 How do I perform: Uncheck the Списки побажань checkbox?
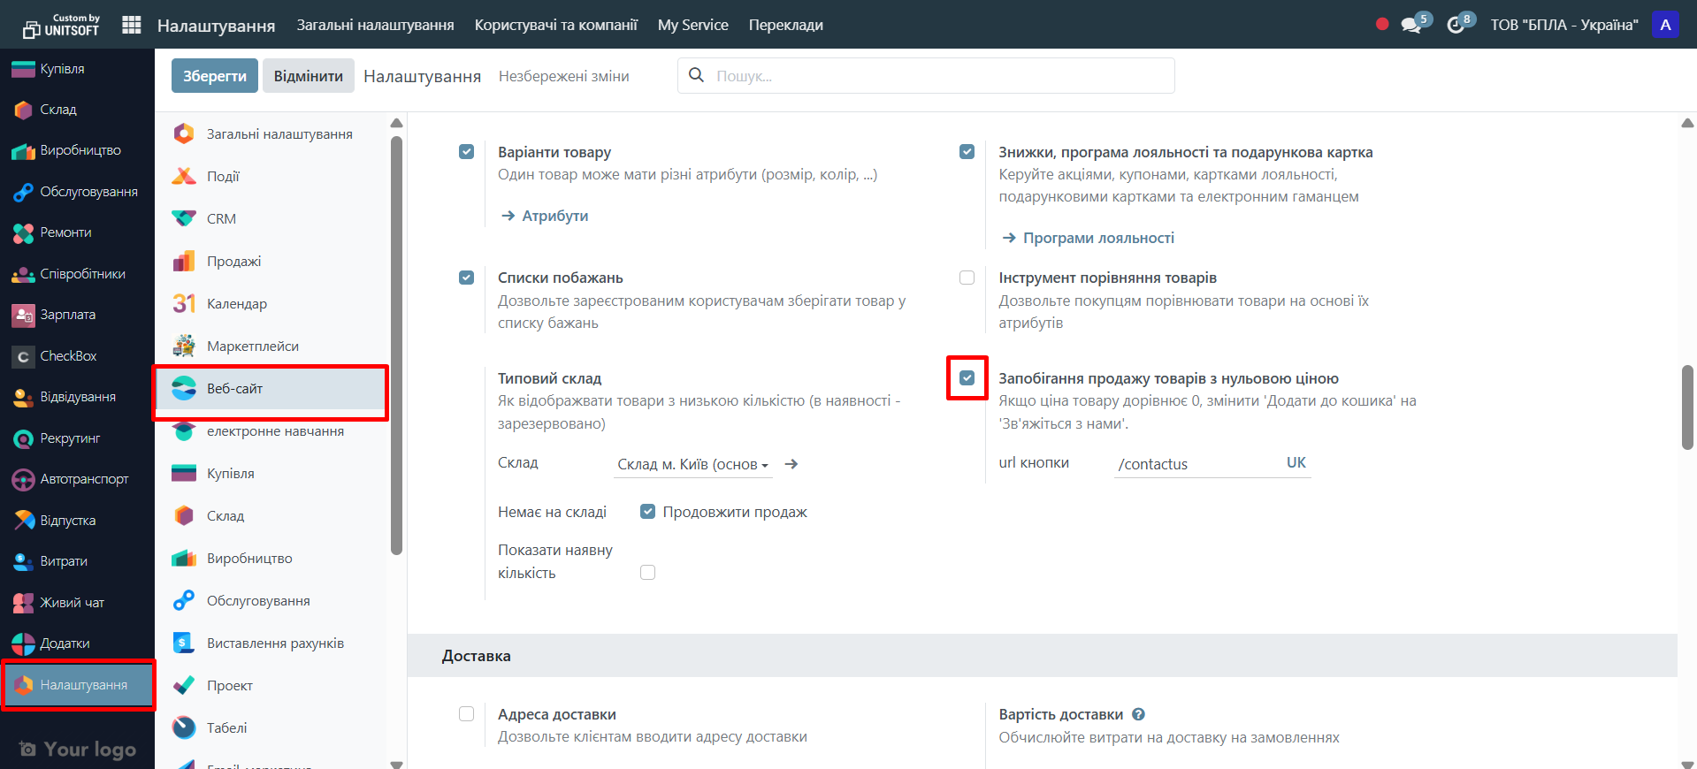click(x=466, y=278)
